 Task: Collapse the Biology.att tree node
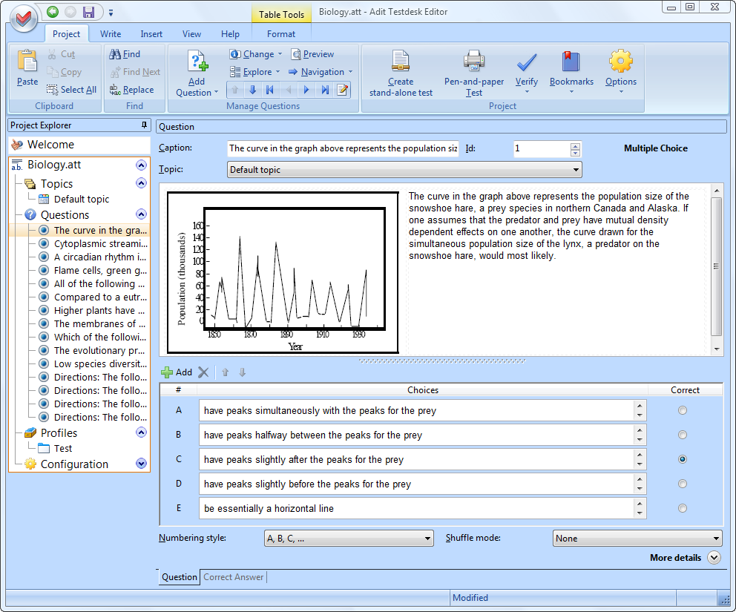(141, 165)
